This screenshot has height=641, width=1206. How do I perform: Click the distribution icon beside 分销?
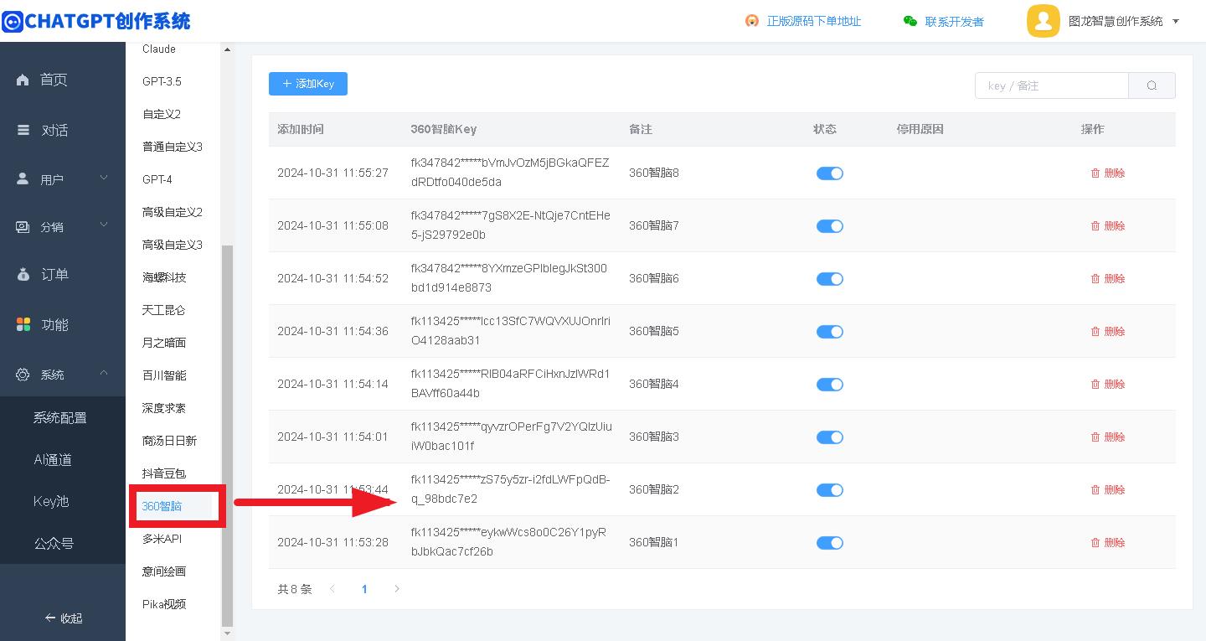coord(23,226)
